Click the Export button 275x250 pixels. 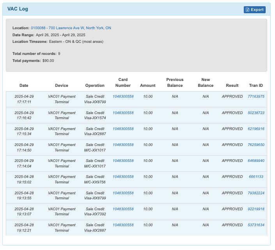254,10
